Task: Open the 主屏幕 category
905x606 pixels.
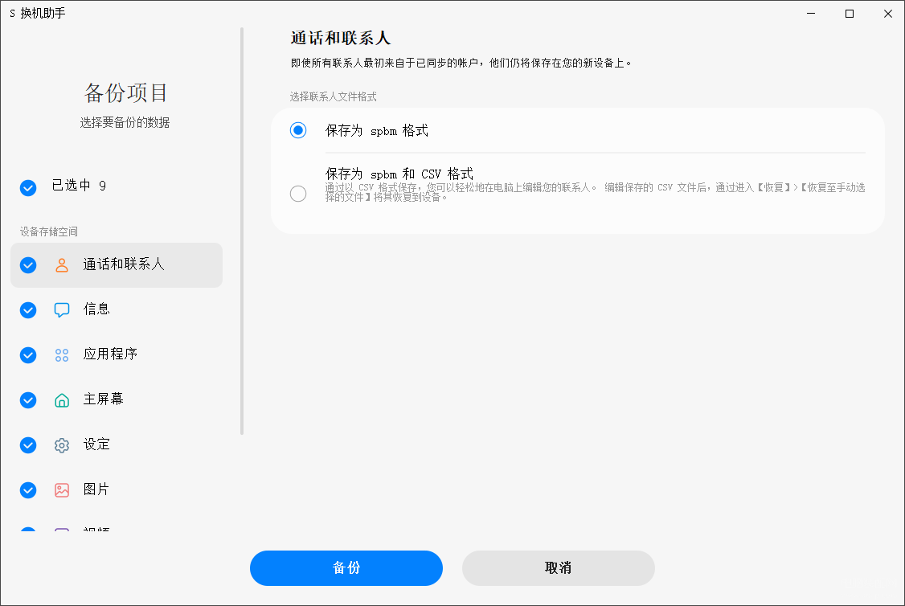Action: 104,399
